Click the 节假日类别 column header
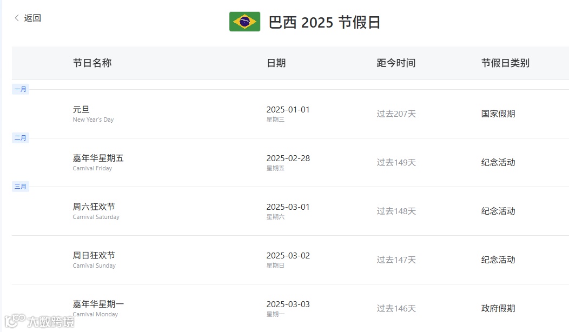The image size is (569, 332). (x=505, y=63)
